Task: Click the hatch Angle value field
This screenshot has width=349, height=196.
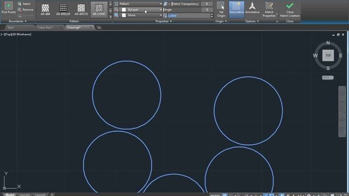Action: click(x=207, y=10)
